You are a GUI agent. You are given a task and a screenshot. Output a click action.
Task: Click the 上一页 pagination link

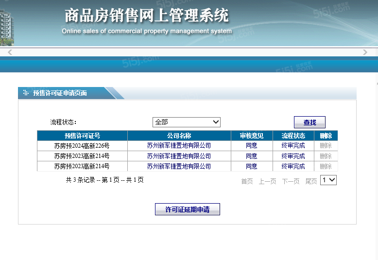click(x=267, y=181)
